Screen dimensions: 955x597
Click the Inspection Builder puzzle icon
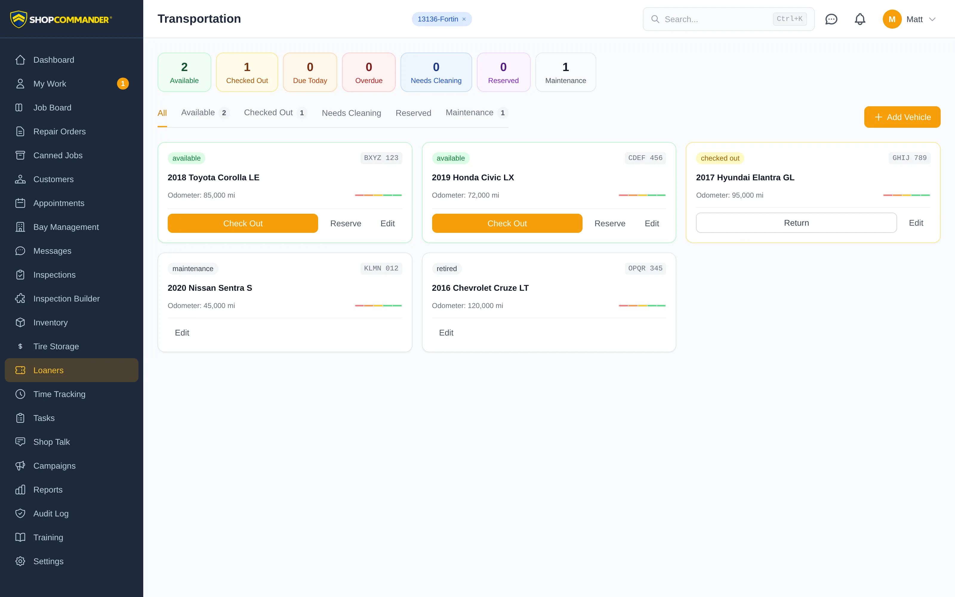20,298
